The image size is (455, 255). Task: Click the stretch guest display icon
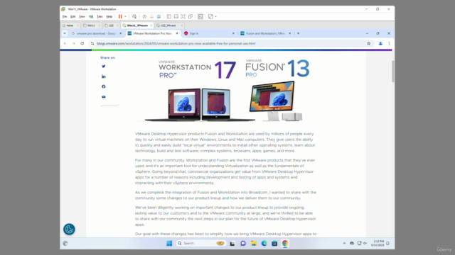coord(210,17)
